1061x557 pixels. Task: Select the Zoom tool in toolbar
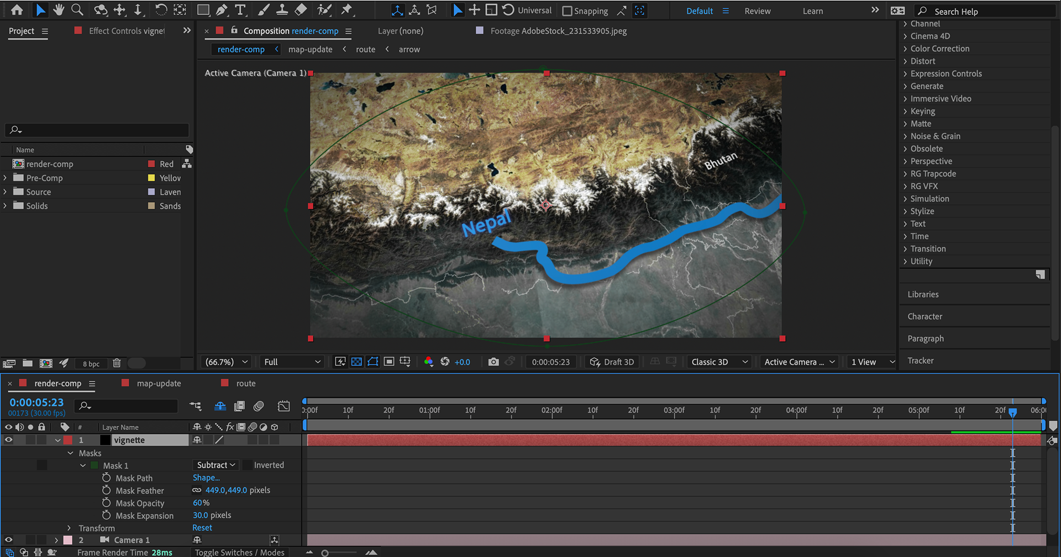(77, 10)
